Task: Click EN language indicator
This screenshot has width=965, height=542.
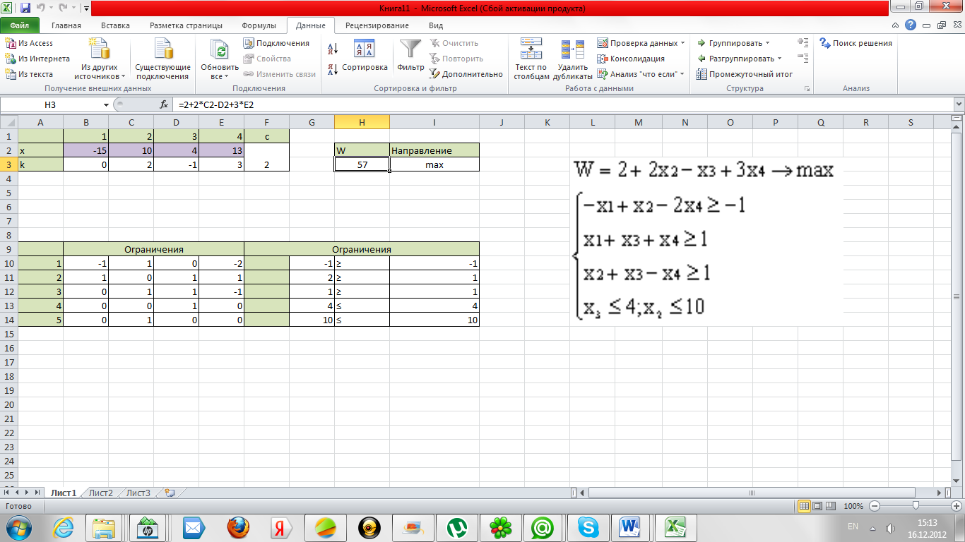Action: (853, 526)
